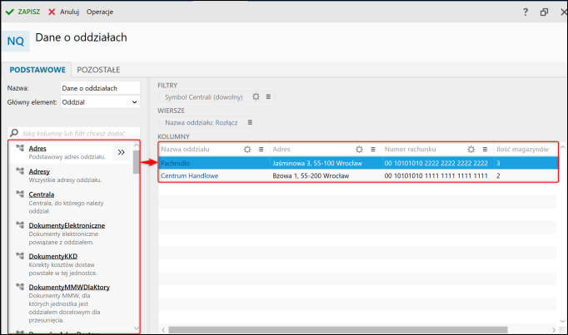
Task: Edit the Nazwa input field
Action: pyautogui.click(x=100, y=88)
